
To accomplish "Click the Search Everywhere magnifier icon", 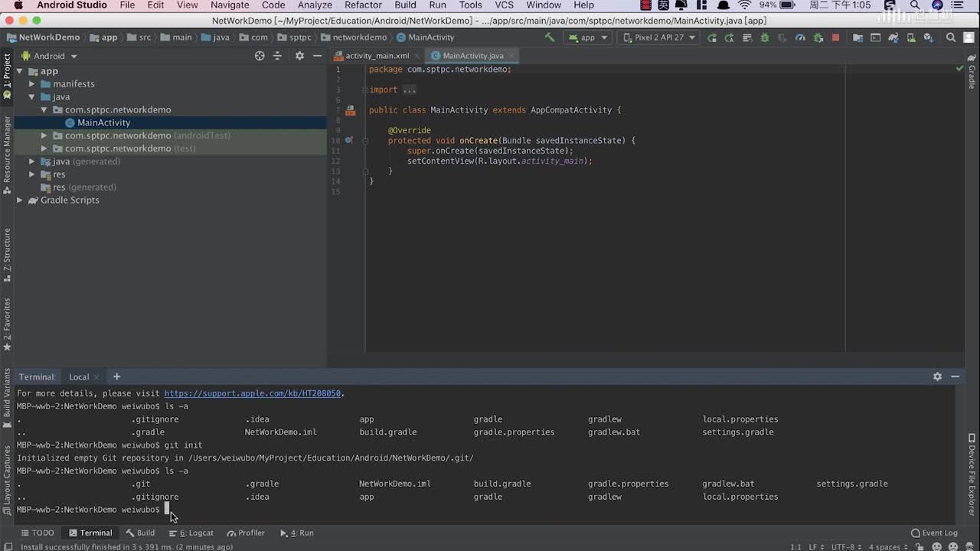I will [951, 37].
